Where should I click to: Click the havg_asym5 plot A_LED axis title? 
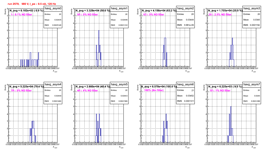click(121, 147)
